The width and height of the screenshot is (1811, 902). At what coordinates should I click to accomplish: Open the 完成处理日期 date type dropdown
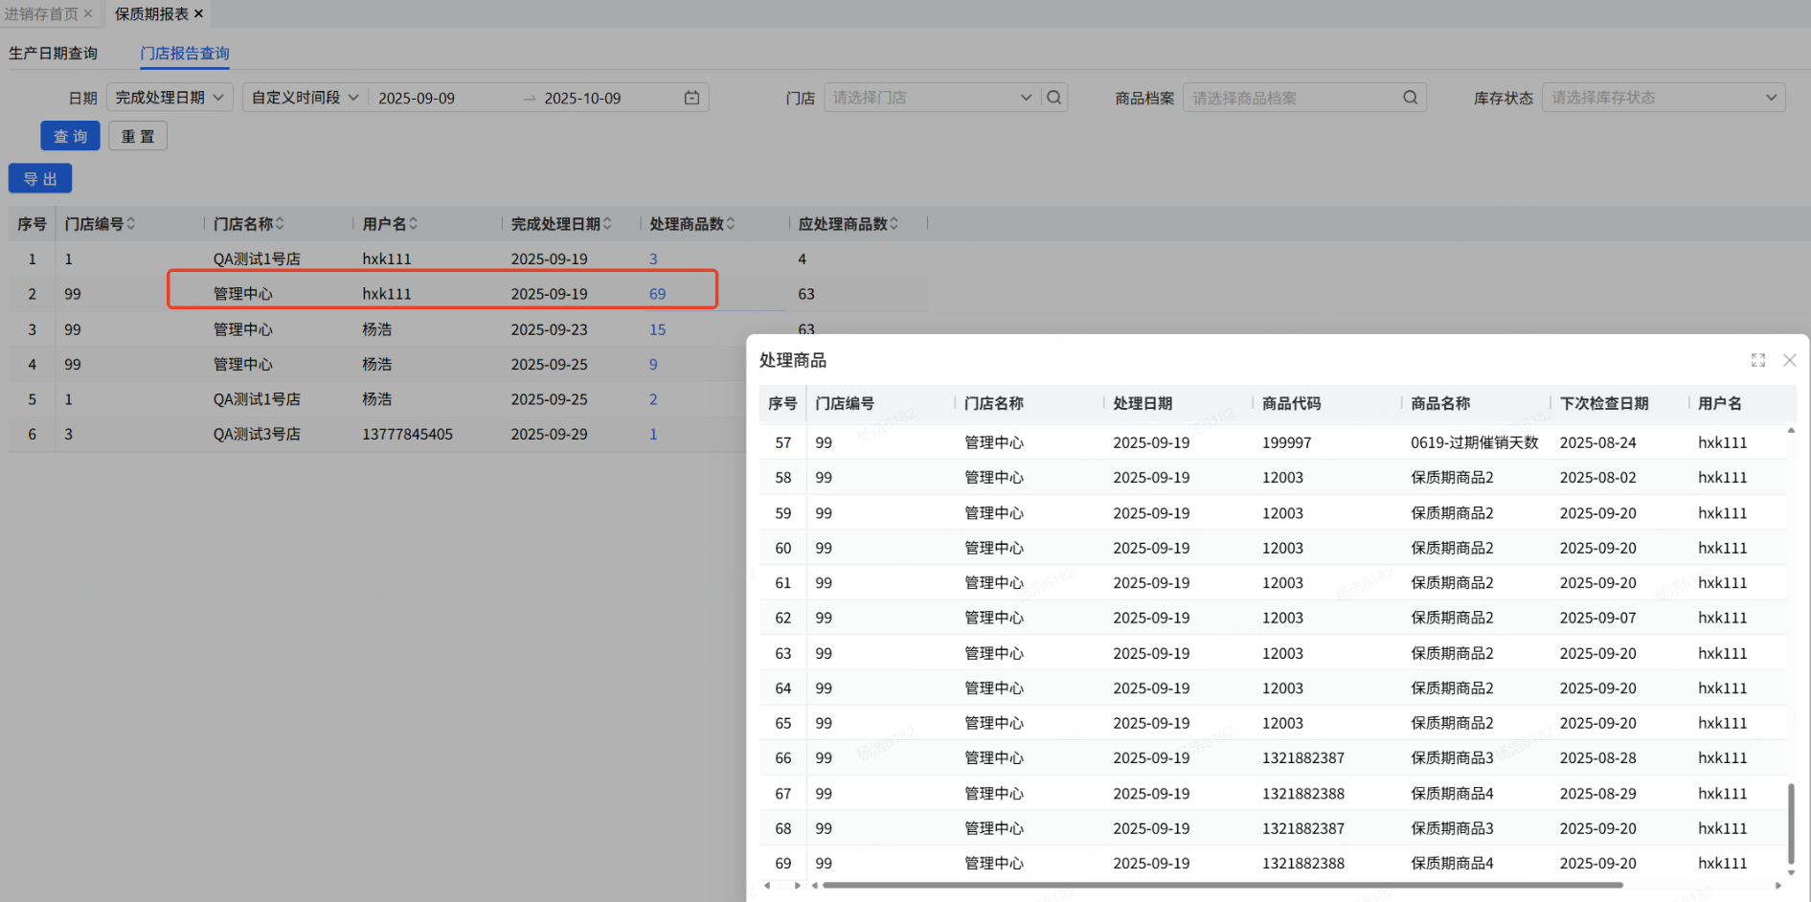170,98
